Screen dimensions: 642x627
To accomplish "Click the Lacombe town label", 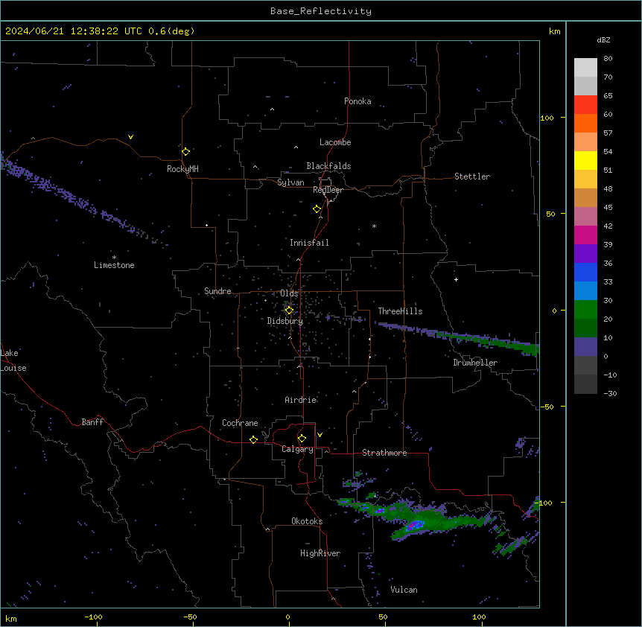I will click(x=335, y=142).
